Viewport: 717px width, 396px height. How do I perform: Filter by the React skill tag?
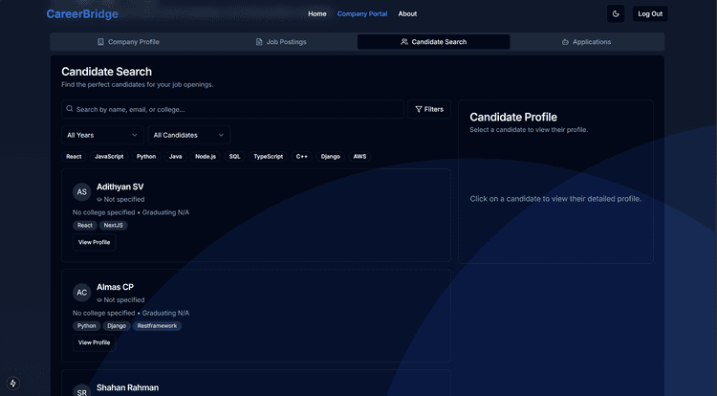(x=74, y=156)
